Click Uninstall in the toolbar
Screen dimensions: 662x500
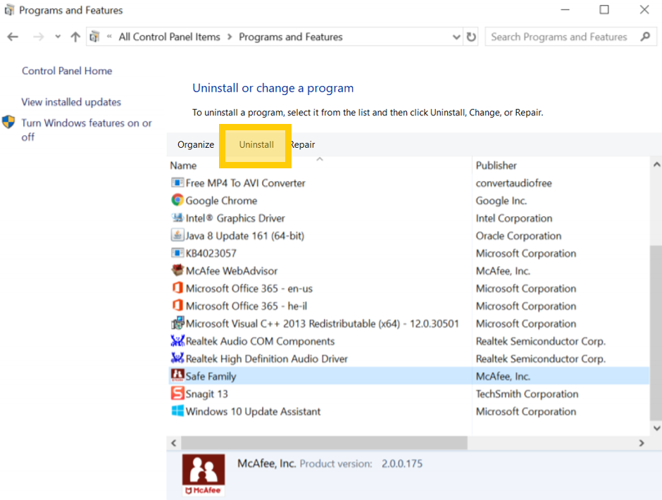pos(256,144)
